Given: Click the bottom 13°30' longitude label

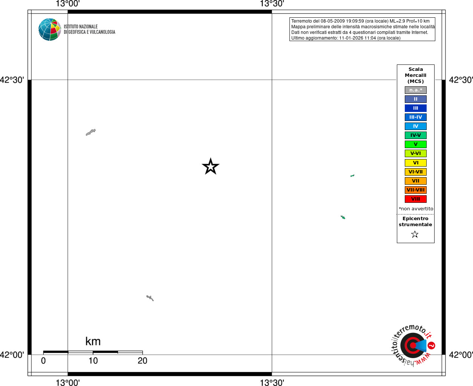Looking at the screenshot, I should coord(272,383).
